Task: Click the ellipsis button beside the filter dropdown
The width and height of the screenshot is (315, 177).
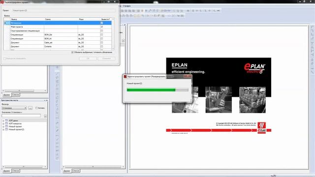Action: pos(31,108)
